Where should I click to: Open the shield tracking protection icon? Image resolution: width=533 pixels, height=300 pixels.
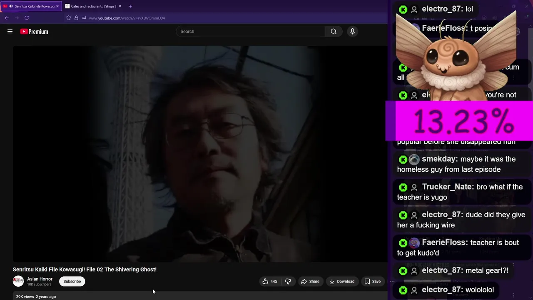(69, 18)
